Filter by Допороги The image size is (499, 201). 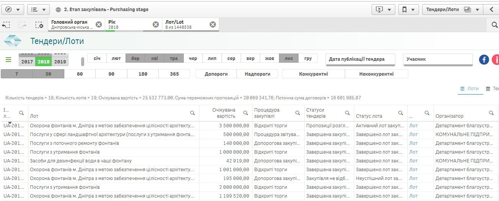(216, 74)
